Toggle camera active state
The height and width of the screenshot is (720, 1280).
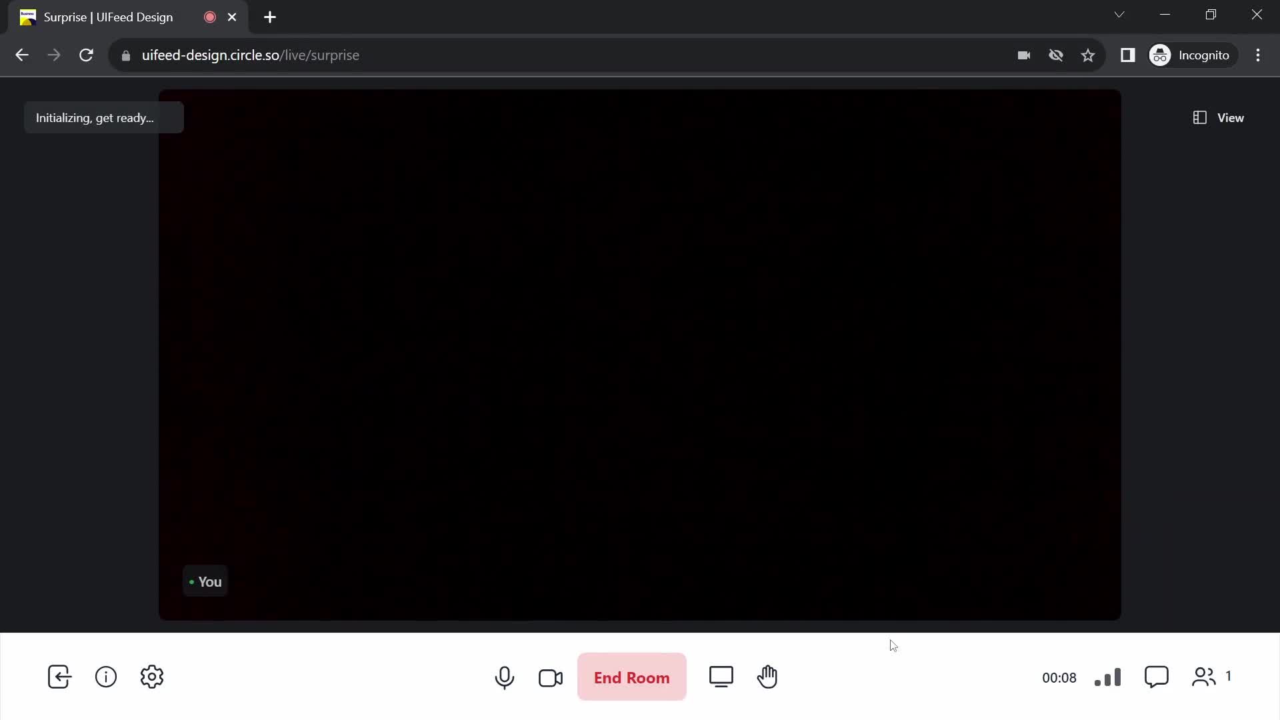click(x=550, y=677)
